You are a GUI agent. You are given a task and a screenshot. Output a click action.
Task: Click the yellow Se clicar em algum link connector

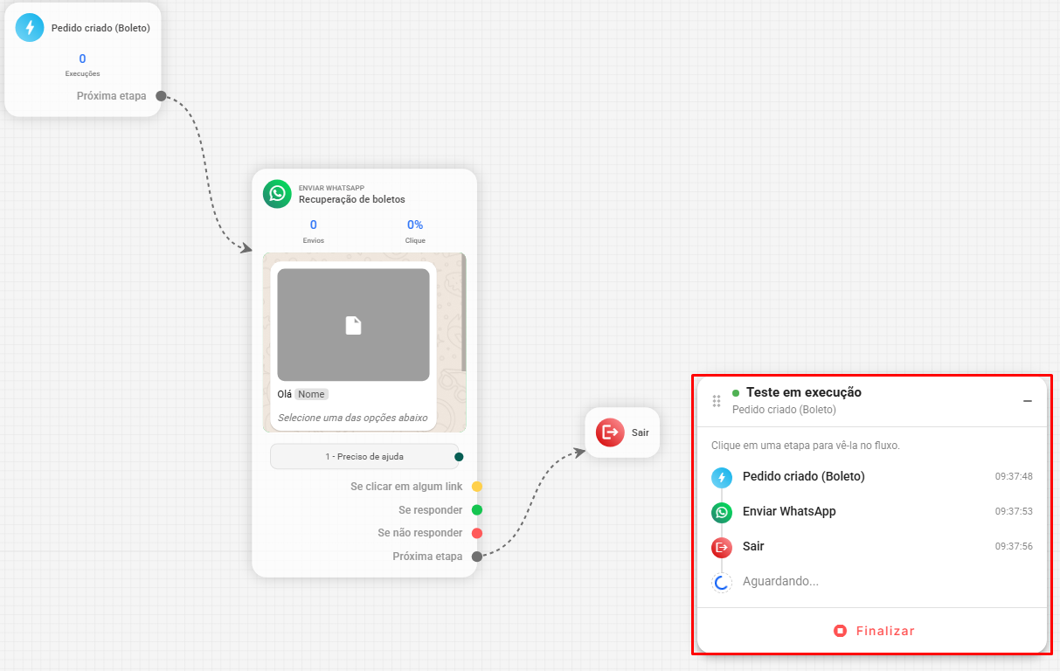click(x=477, y=487)
